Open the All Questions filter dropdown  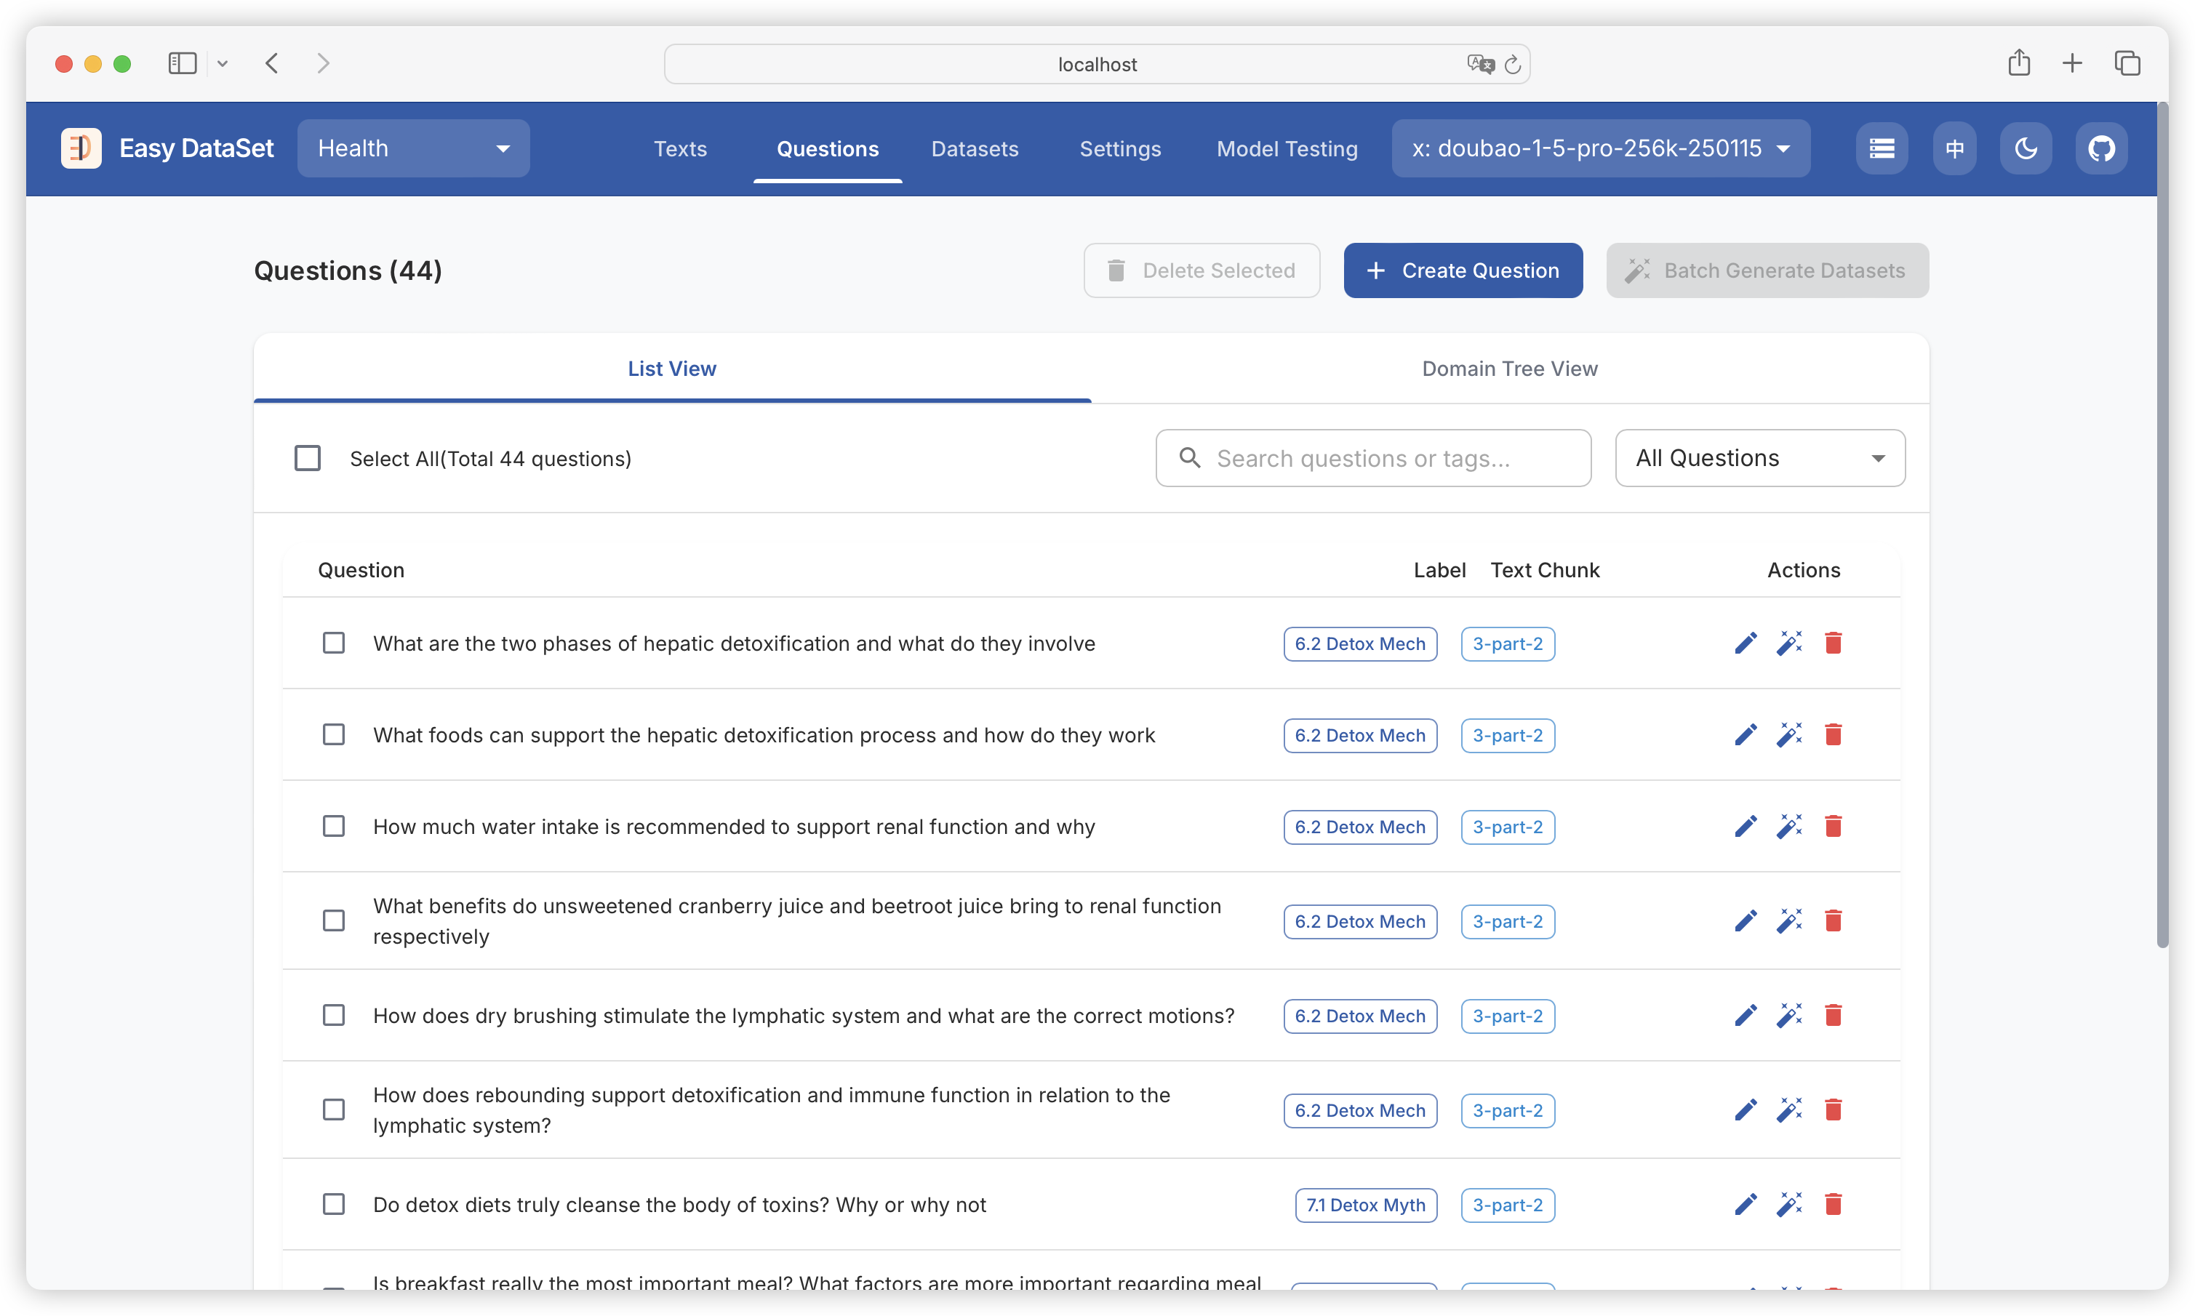[x=1759, y=459]
